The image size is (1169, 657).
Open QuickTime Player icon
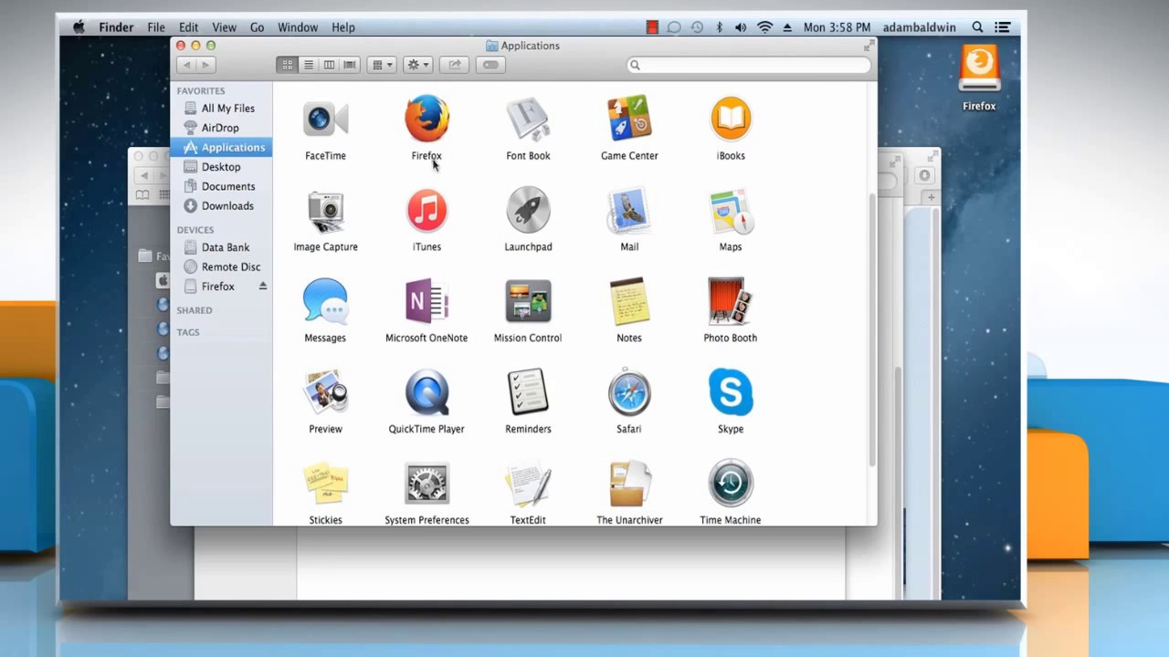tap(427, 393)
